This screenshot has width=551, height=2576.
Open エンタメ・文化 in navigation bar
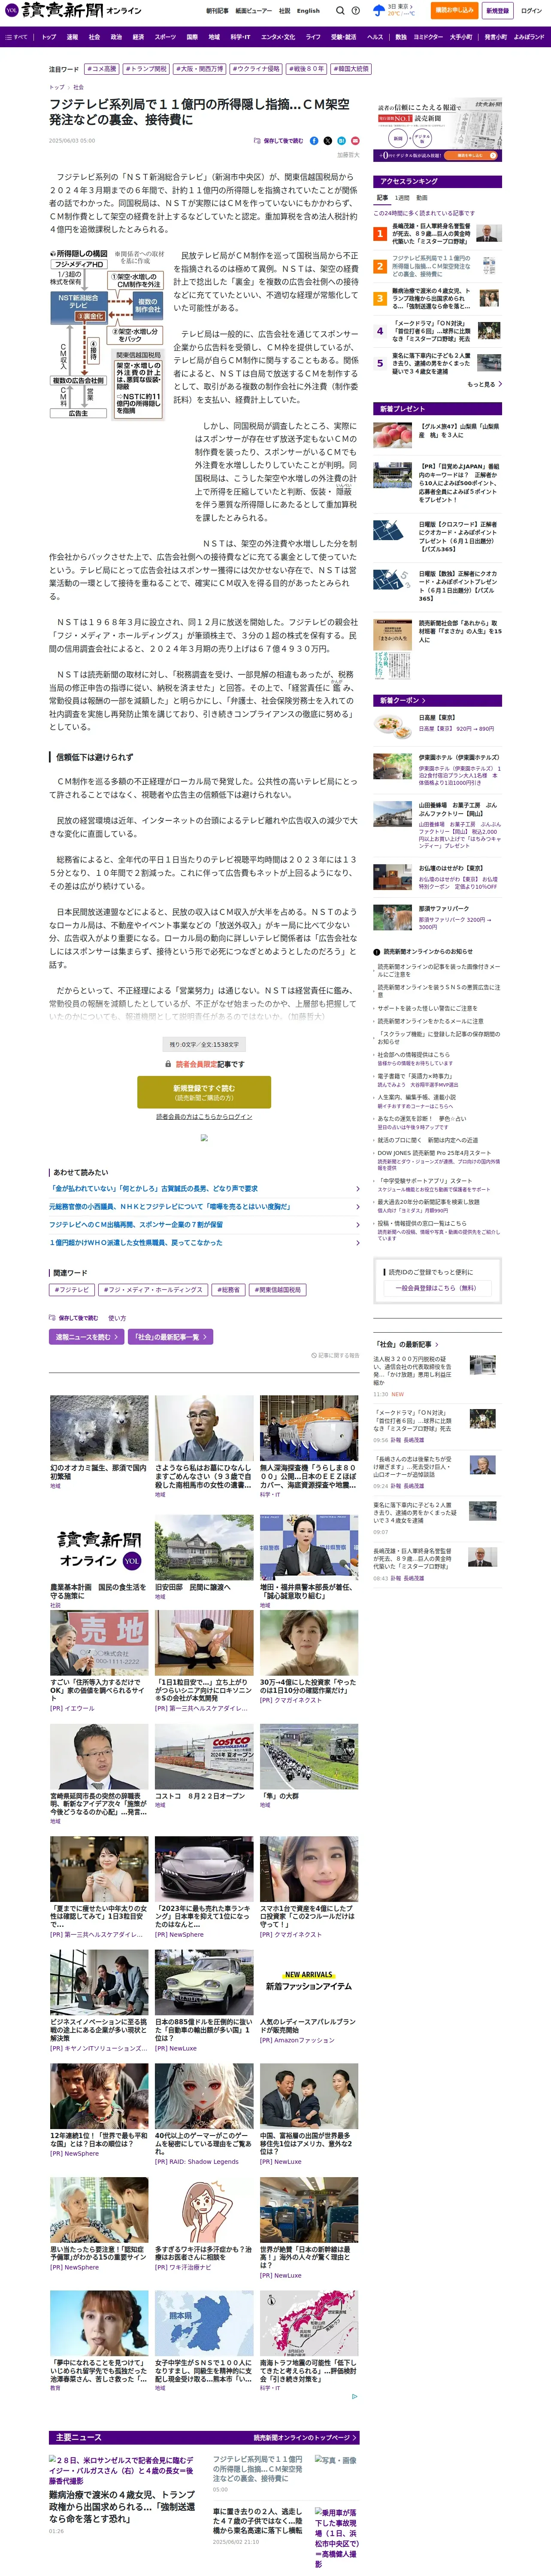tap(278, 37)
